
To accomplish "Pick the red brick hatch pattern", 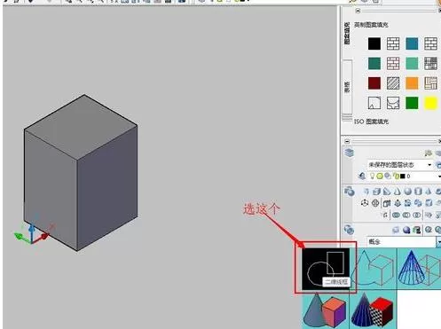I will point(393,64).
